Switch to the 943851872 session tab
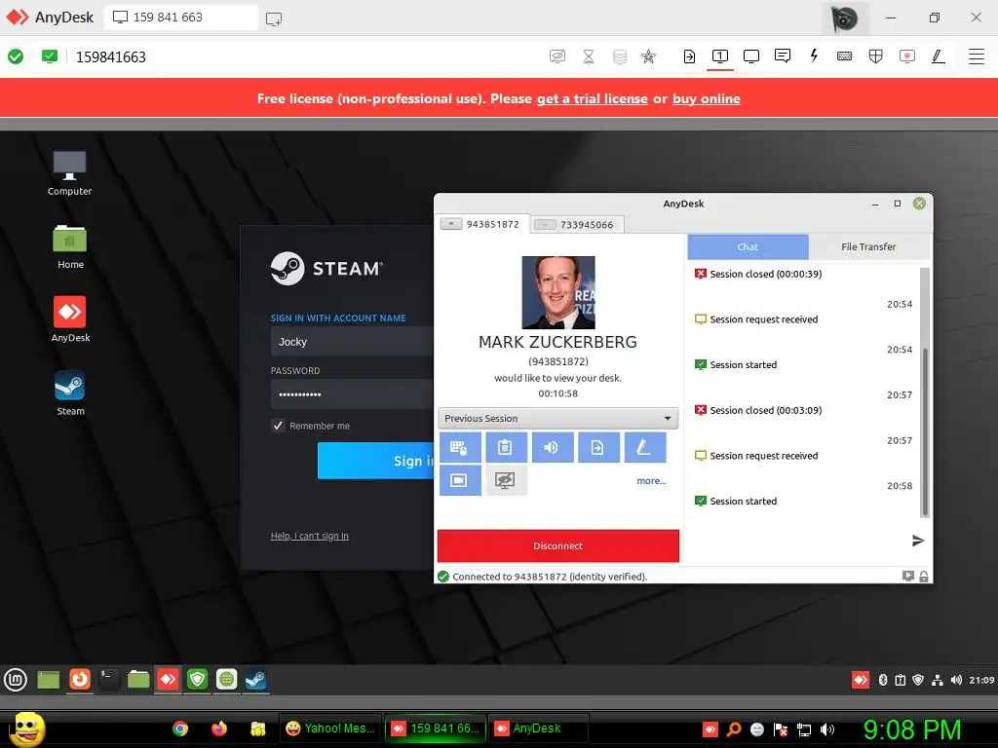Image resolution: width=998 pixels, height=748 pixels. click(x=481, y=224)
